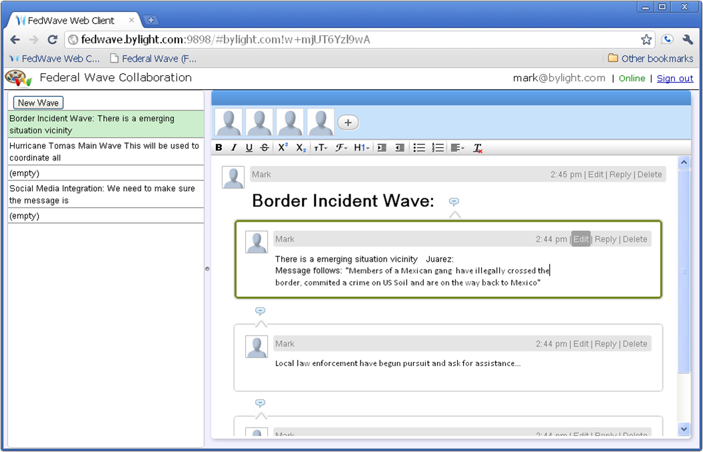Click Edit on the law enforcement message
This screenshot has height=452, width=703.
pyautogui.click(x=580, y=343)
